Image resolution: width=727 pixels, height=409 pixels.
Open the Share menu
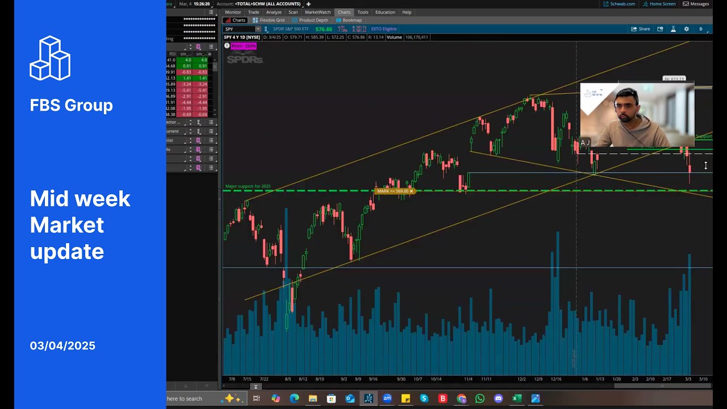tap(641, 29)
